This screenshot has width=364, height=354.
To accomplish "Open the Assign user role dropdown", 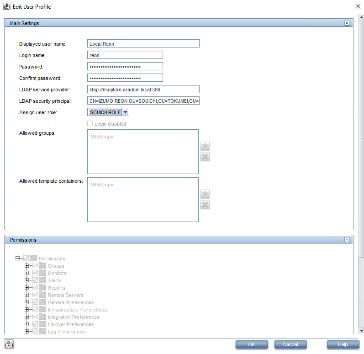I will (x=125, y=112).
